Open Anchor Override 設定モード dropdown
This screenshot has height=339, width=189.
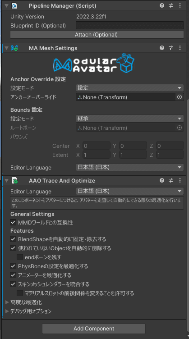point(130,88)
